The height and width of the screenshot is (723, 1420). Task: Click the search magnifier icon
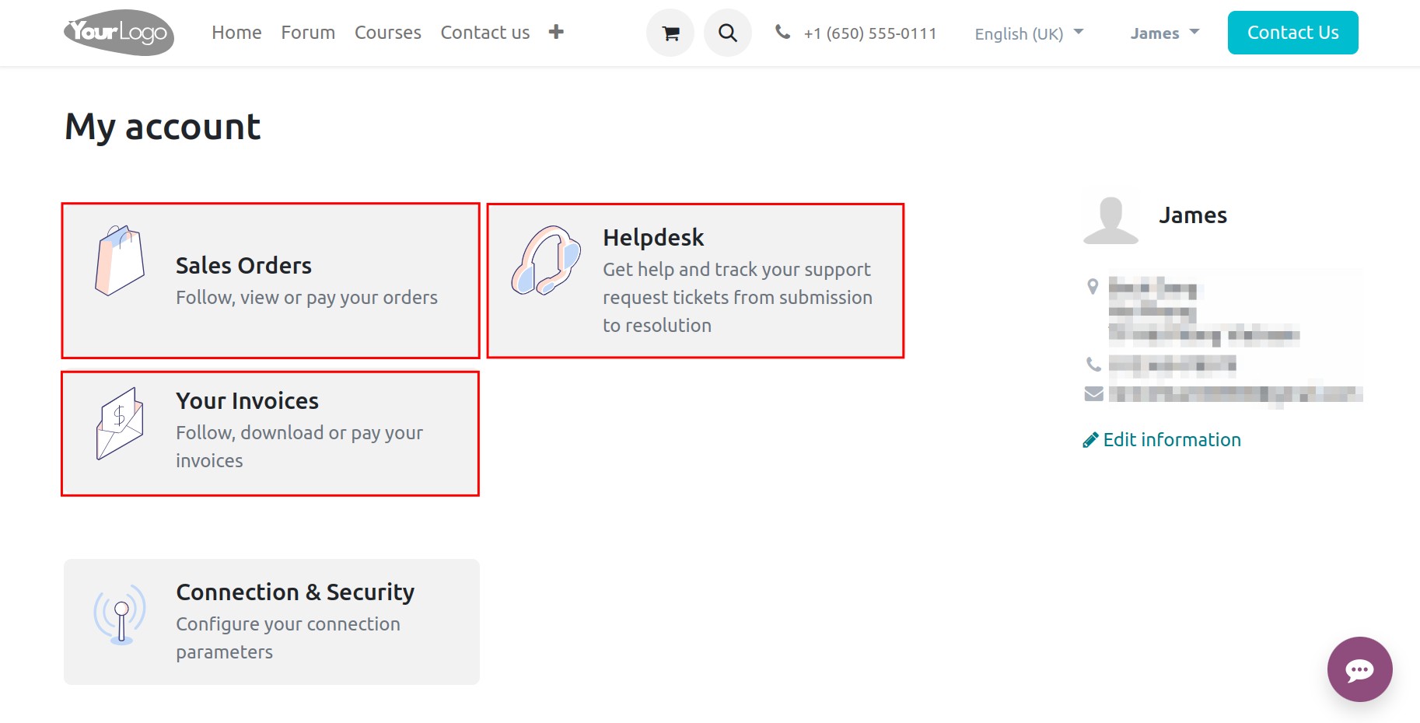tap(728, 33)
